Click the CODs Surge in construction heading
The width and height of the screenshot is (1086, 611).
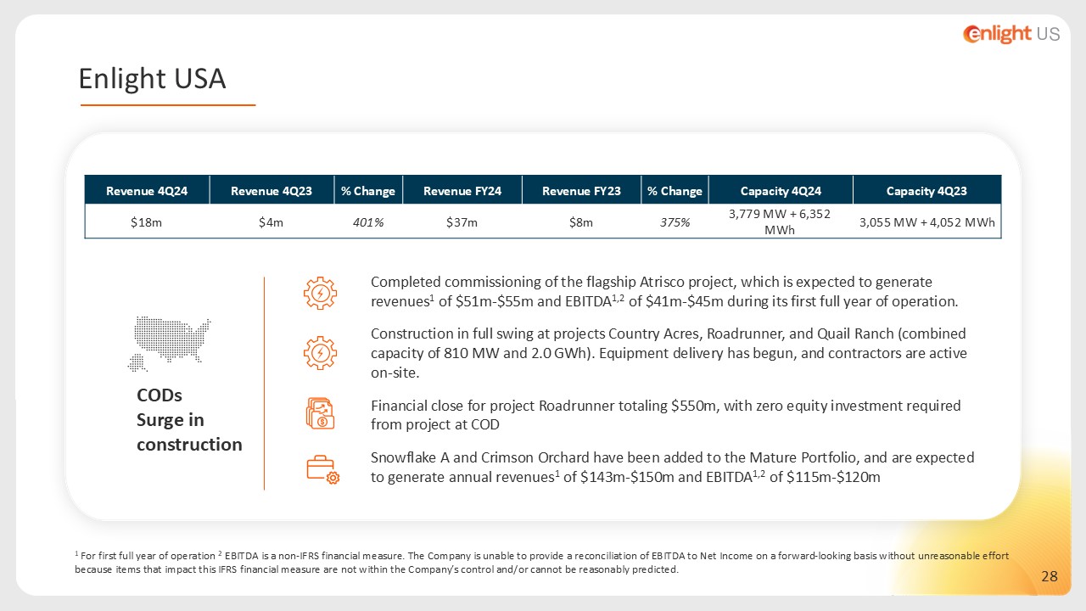pyautogui.click(x=189, y=420)
